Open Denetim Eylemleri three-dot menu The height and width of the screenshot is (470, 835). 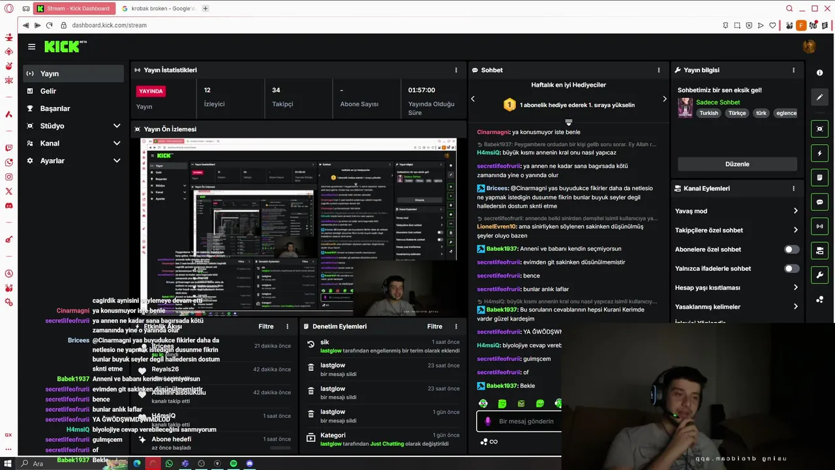coord(456,326)
